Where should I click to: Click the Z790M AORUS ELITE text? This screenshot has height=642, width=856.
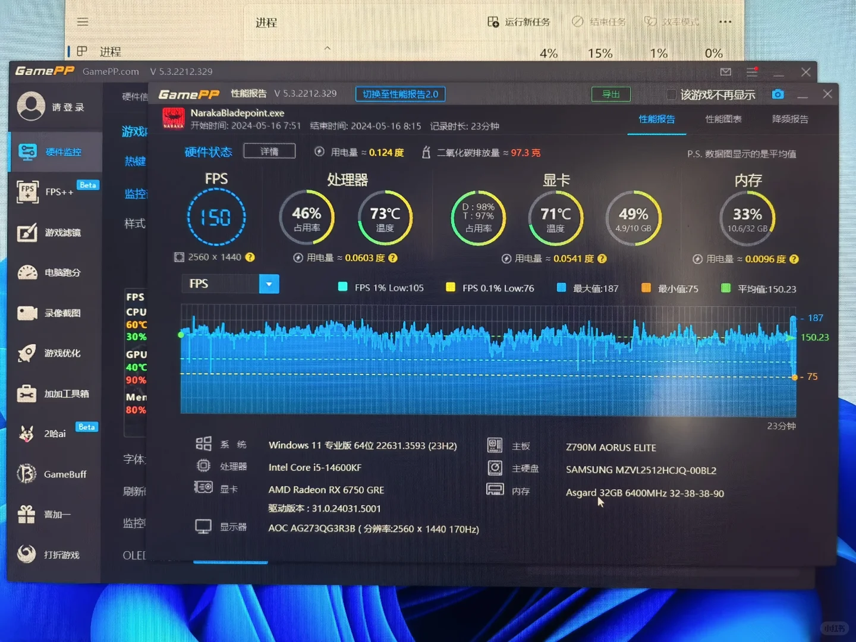pyautogui.click(x=611, y=448)
